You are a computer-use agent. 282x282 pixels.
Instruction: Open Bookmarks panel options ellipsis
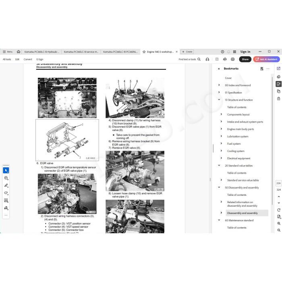268,69
